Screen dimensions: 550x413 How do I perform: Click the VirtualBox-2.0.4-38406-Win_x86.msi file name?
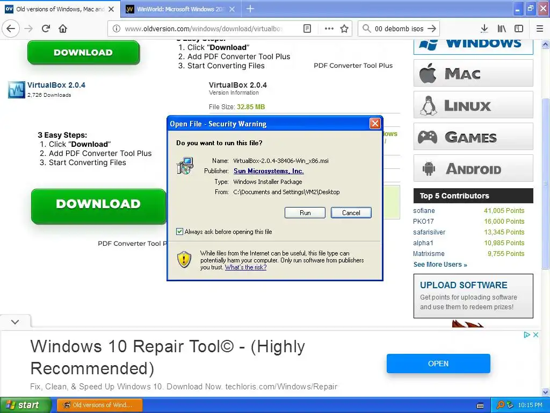click(x=281, y=161)
